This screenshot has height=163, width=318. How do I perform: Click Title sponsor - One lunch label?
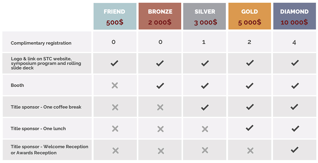click(38, 129)
